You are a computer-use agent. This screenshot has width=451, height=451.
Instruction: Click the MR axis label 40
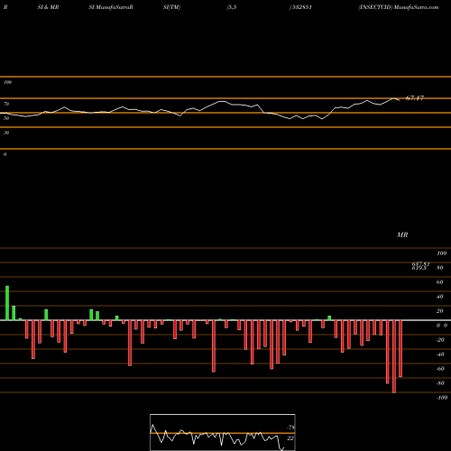coord(440,297)
